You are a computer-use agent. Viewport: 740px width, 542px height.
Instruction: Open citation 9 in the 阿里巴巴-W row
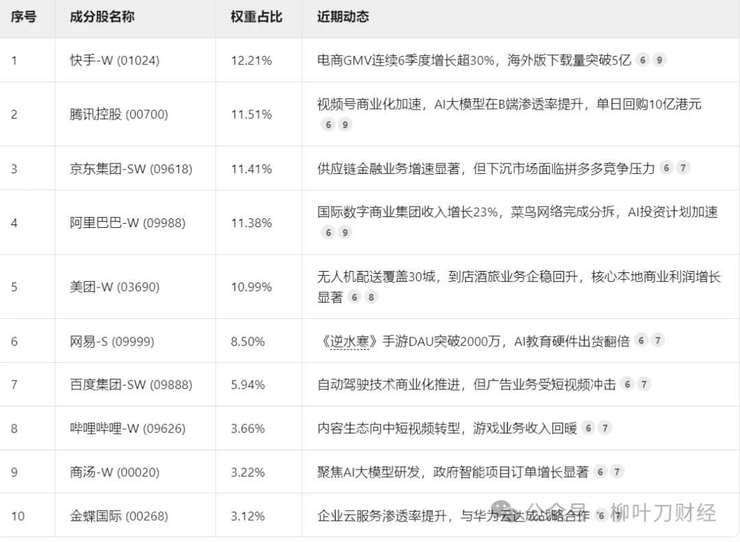[x=345, y=233]
